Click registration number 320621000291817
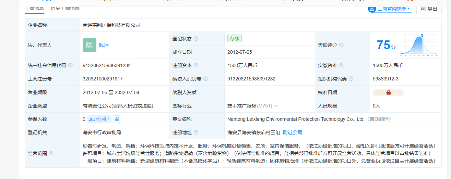Viewport: 451px width, 179px height. click(103, 79)
